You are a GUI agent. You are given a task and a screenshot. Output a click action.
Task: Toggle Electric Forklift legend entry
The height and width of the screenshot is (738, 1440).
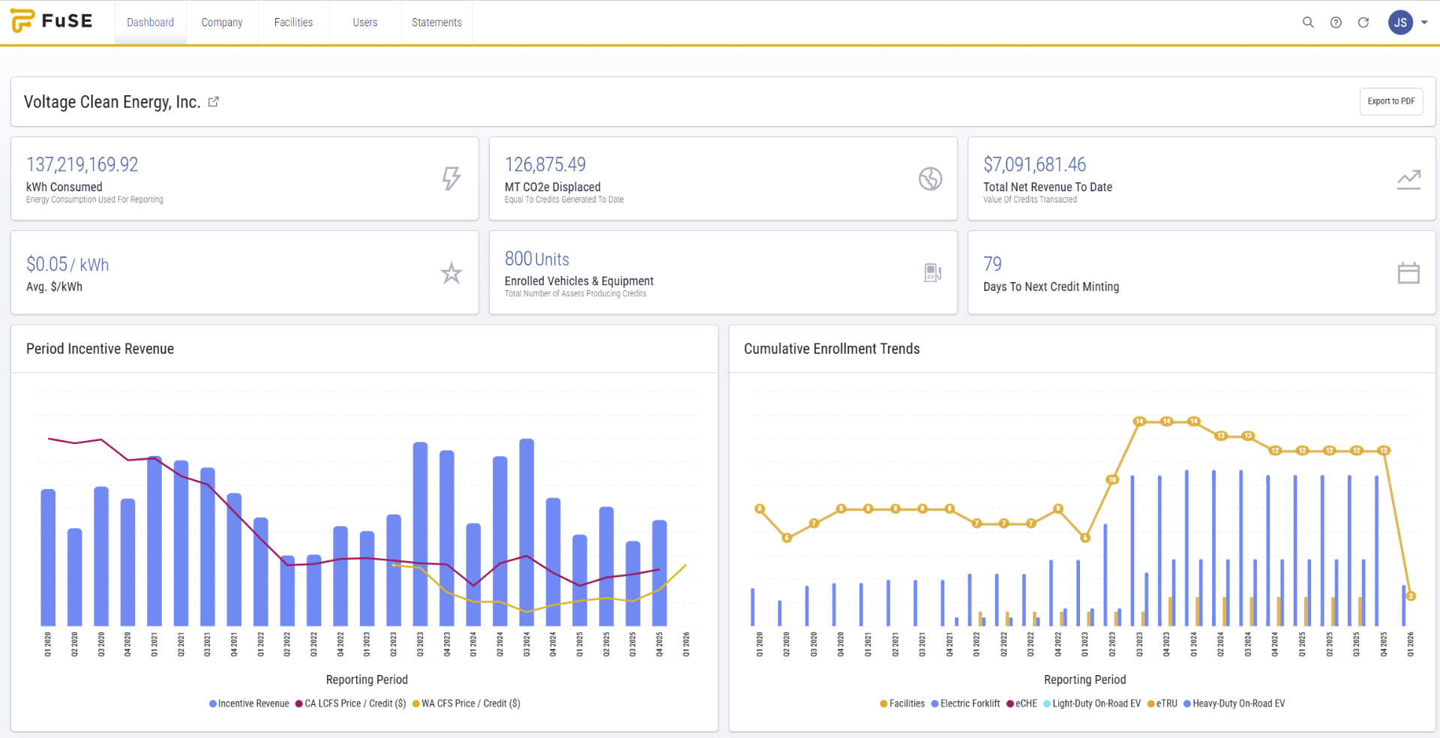pyautogui.click(x=965, y=703)
